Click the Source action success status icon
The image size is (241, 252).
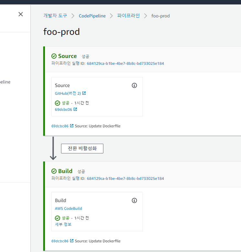tap(58, 103)
